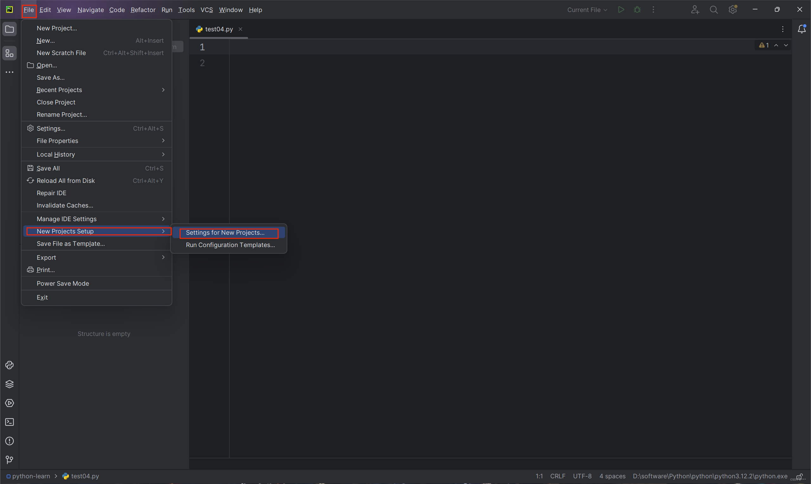This screenshot has width=811, height=484.
Task: Open the Problems tool window icon
Action: coord(10,441)
